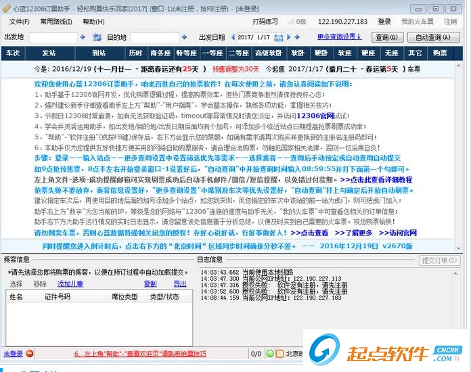Image resolution: width=471 pixels, height=372 pixels.
Task: Click the welcome page scrollbar down arrow
Action: pyautogui.click(x=458, y=249)
